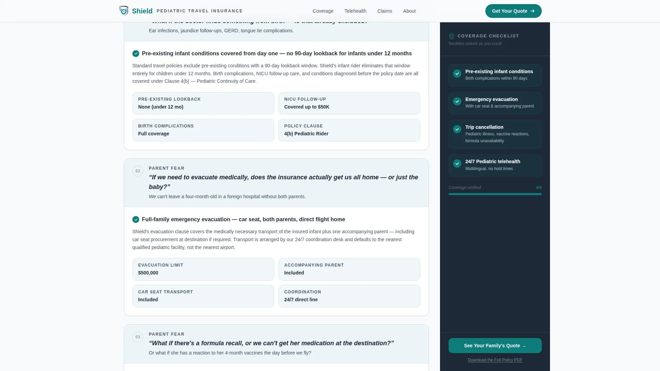Select the Accompanying Parent Included card
The image size is (660, 371).
tap(349, 269)
